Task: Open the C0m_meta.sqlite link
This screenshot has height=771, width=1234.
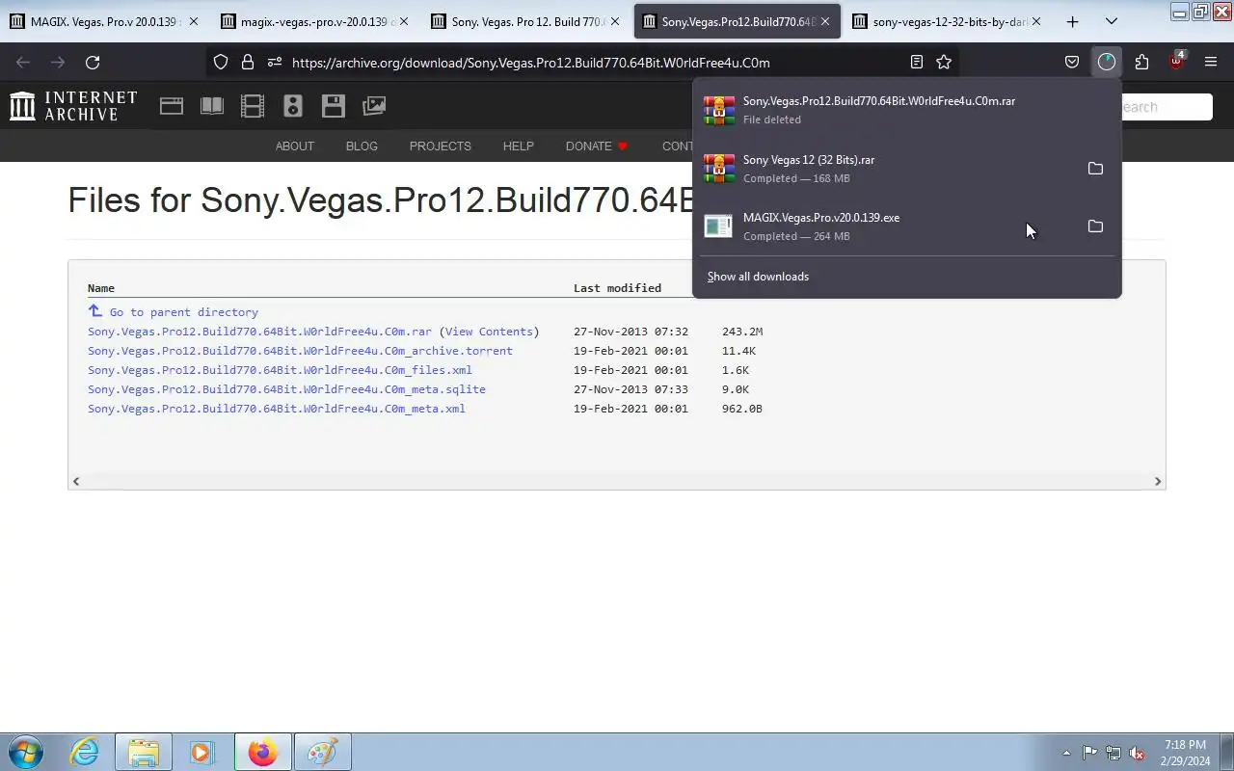Action: (286, 389)
